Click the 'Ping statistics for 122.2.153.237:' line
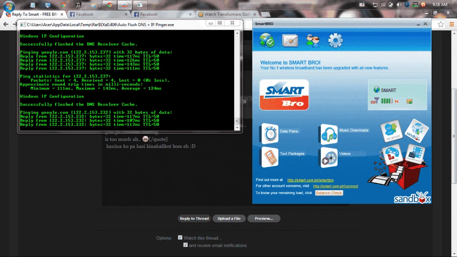Viewport: 457px width, 257px height. (x=65, y=76)
